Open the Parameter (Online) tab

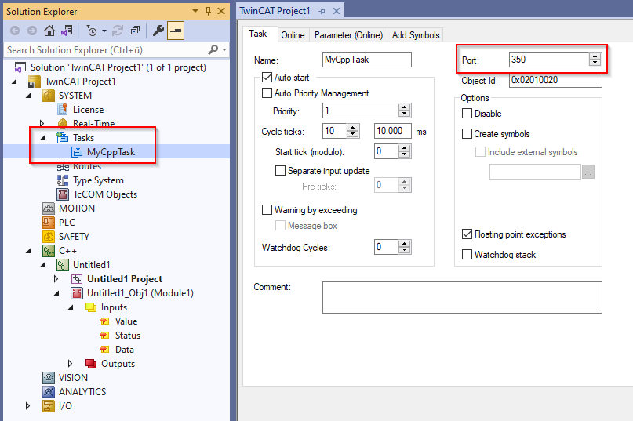(x=348, y=35)
